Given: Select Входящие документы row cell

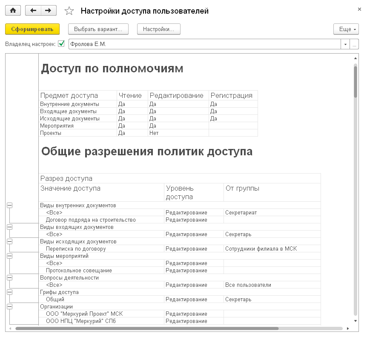Looking at the screenshot, I should click(78, 111).
